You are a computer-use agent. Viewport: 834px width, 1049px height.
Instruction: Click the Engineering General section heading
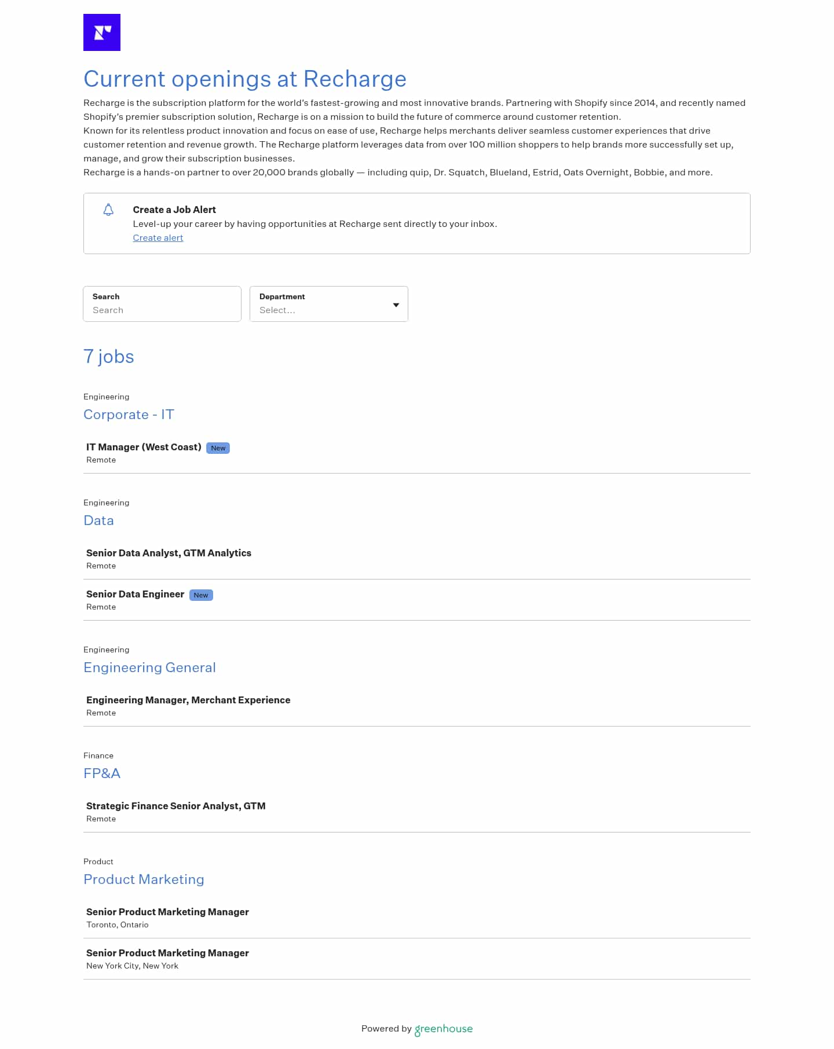(x=149, y=667)
